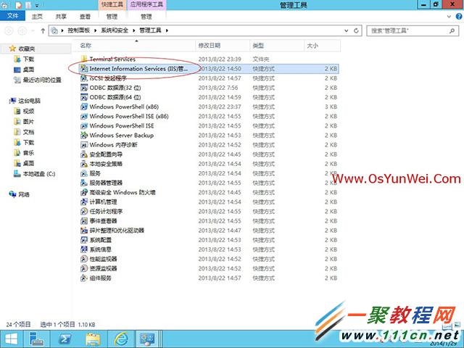This screenshot has width=464, height=348.
Task: Click the 组件服务 icon
Action: 84,278
